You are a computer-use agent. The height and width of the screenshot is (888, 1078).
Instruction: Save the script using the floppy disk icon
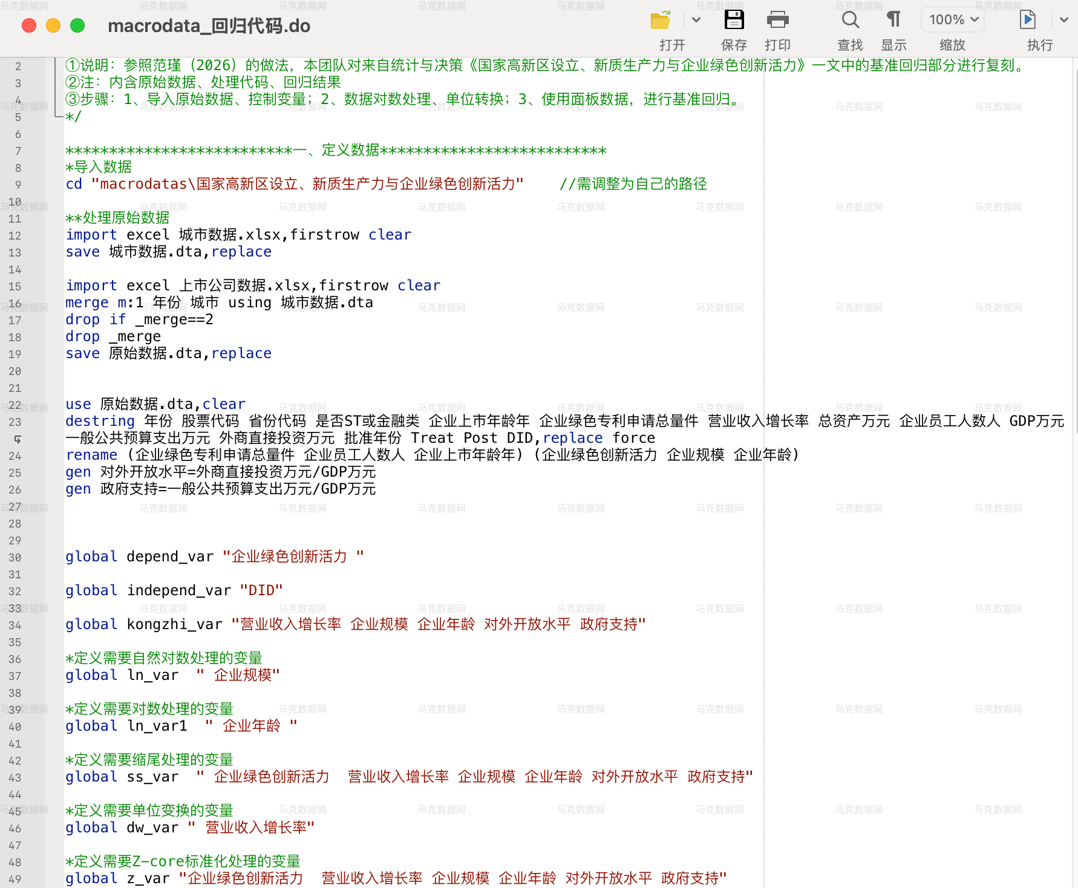pos(734,20)
